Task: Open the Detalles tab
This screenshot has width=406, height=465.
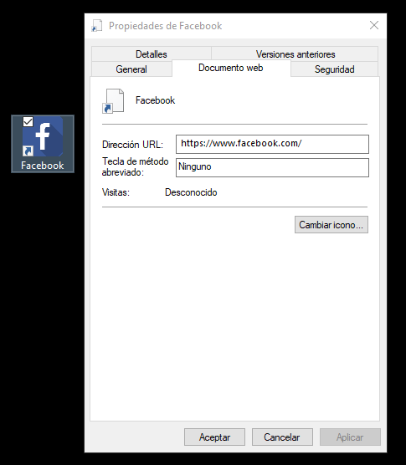Action: 152,54
